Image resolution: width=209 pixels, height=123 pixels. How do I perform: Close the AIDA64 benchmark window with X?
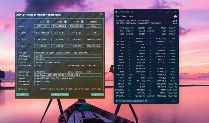coord(101,14)
